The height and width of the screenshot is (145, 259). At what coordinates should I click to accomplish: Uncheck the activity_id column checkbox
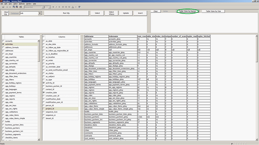tap(44, 83)
